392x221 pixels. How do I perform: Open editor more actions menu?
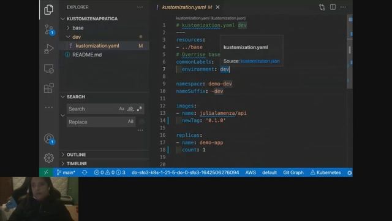click(x=344, y=7)
